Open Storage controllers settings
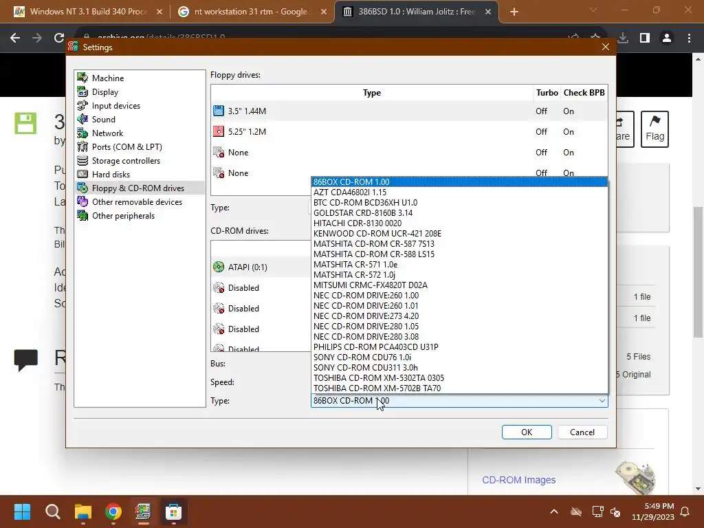This screenshot has height=528, width=704. (x=140, y=161)
